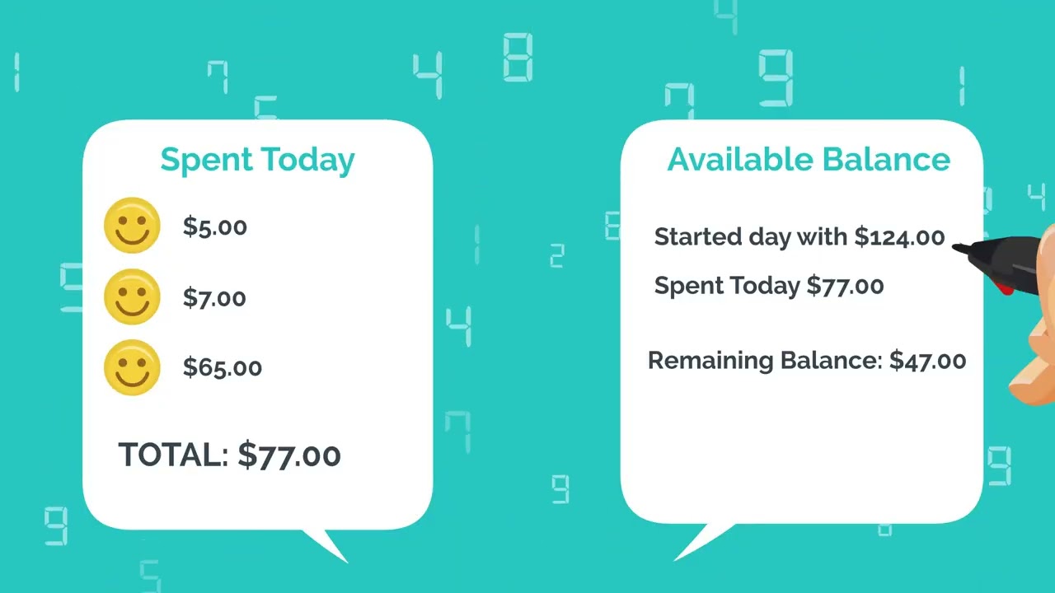This screenshot has width=1055, height=593.
Task: Click "Spent Today $77.00" in the balance card
Action: point(768,286)
